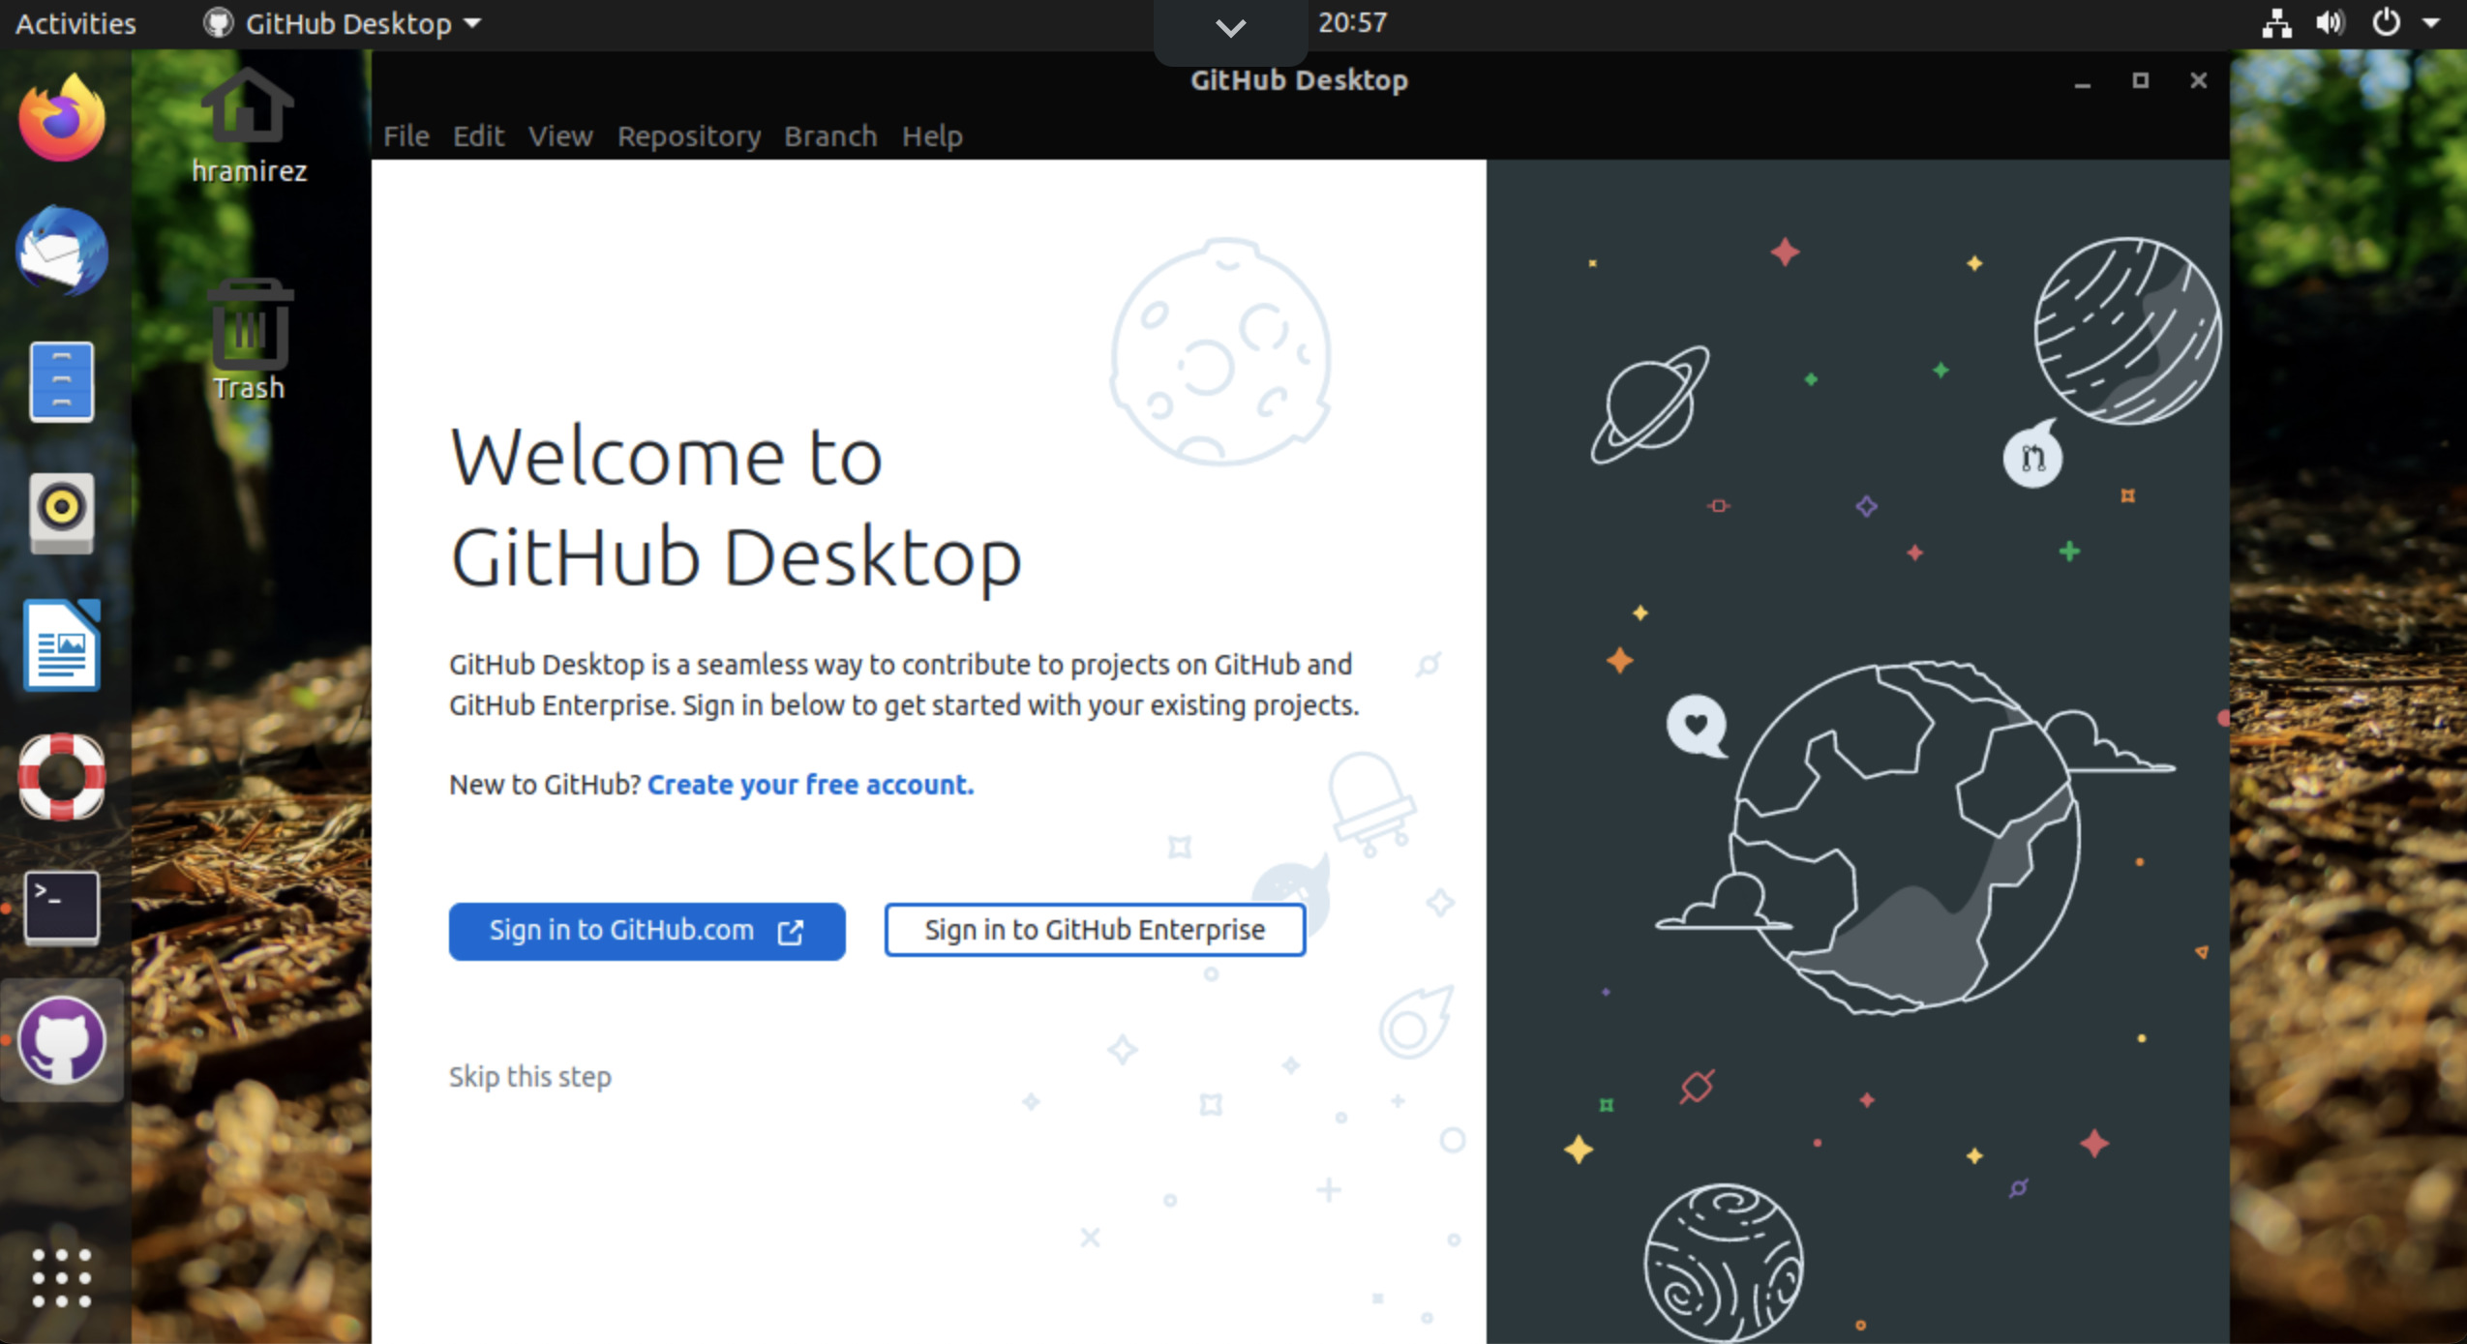Image resolution: width=2467 pixels, height=1344 pixels.
Task: Click Sign in to GitHub.com button
Action: 647,931
